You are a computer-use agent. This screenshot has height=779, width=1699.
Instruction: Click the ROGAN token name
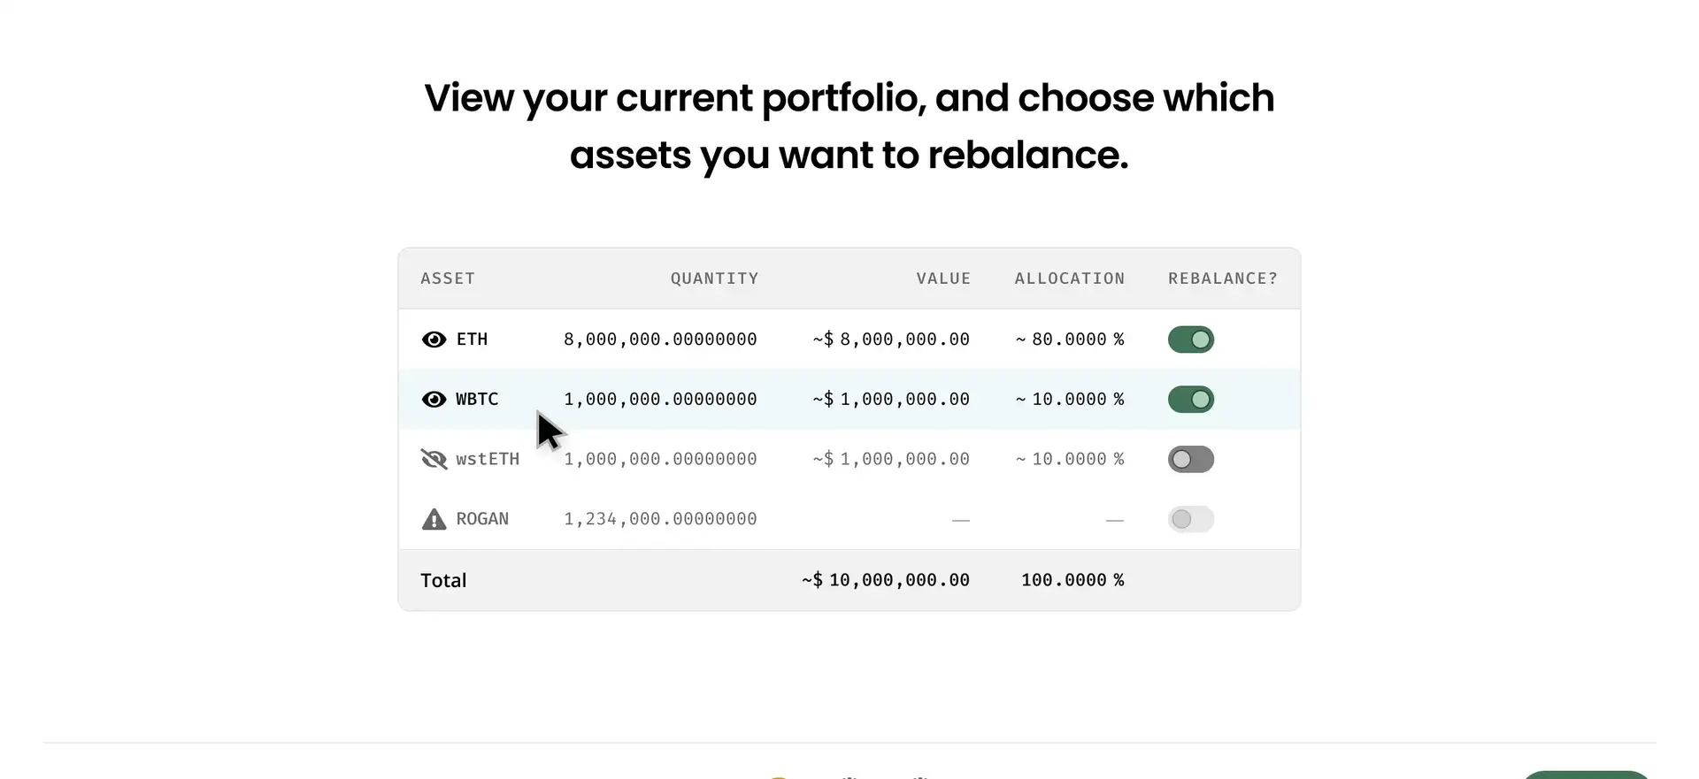tap(482, 519)
